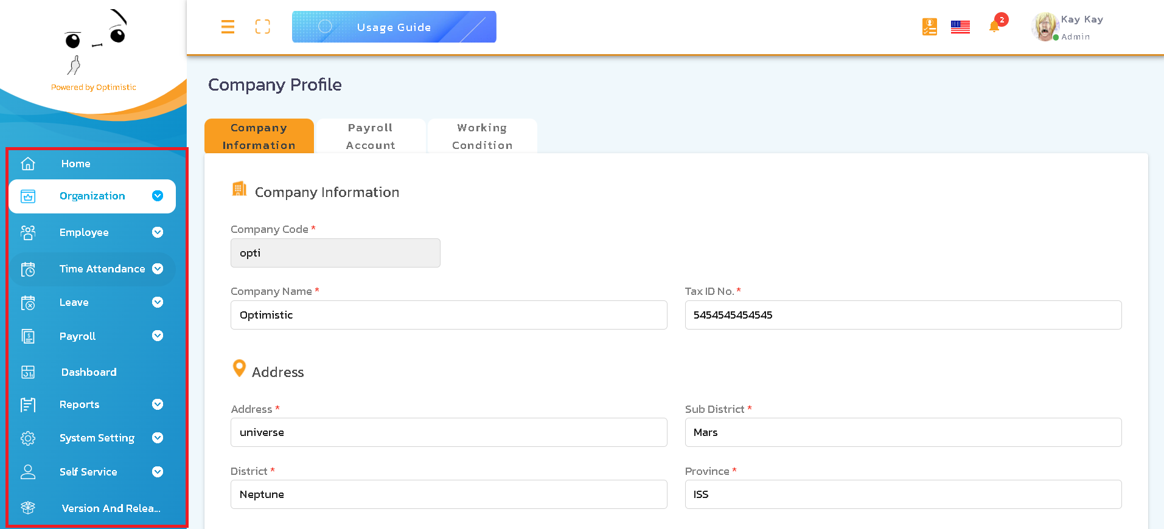Open the orange checklist icon in header
Screen dimensions: 1164x529
(x=929, y=27)
